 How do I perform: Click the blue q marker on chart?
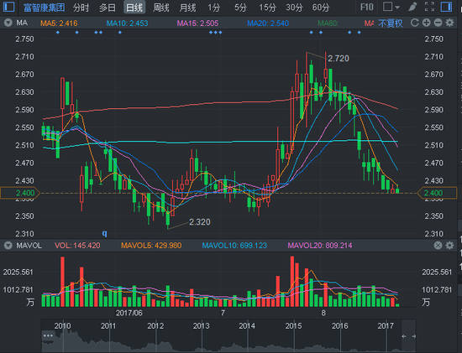click(105, 234)
